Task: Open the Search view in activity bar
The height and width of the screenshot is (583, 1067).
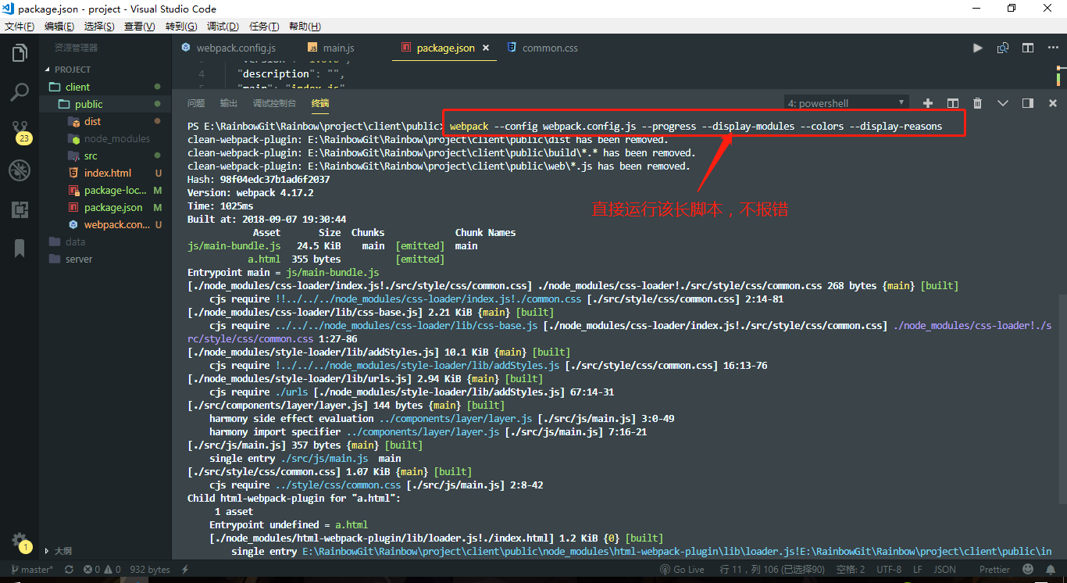Action: [20, 92]
